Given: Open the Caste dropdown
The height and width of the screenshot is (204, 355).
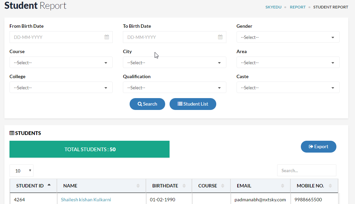Looking at the screenshot, I should click(x=288, y=87).
